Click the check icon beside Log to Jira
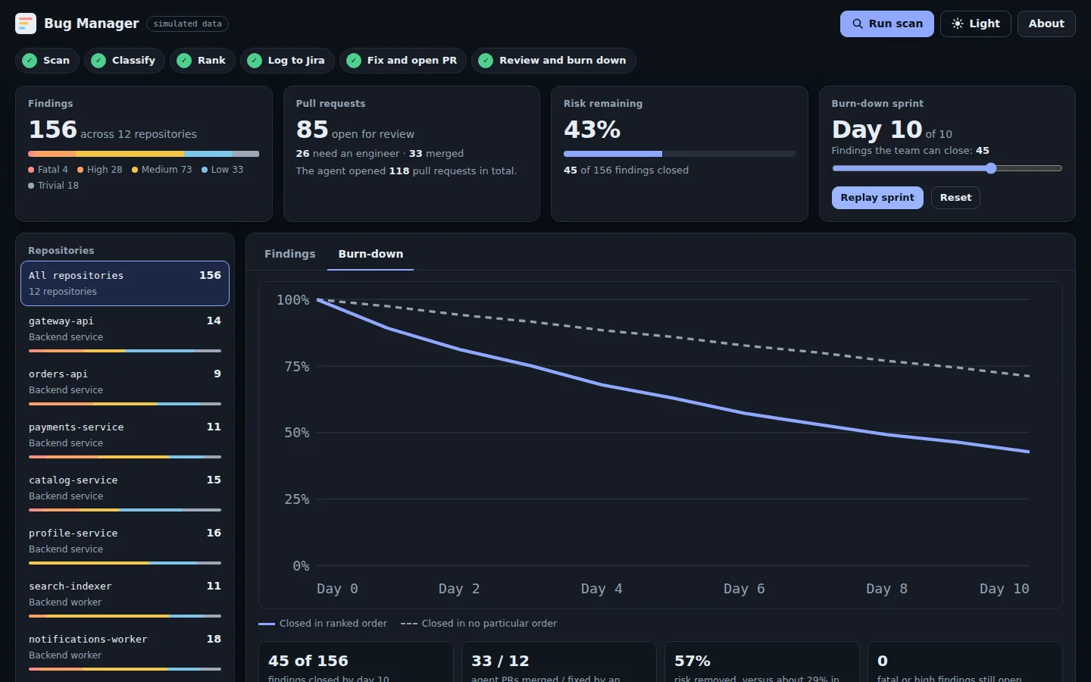The height and width of the screenshot is (682, 1091). (255, 61)
